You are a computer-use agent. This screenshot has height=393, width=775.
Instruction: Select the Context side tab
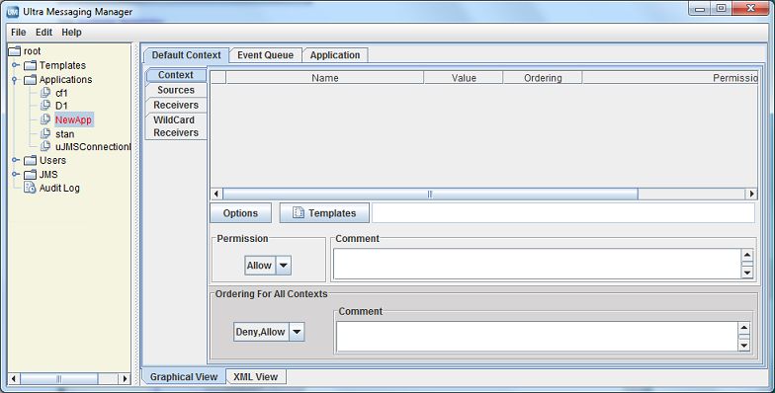(x=176, y=75)
